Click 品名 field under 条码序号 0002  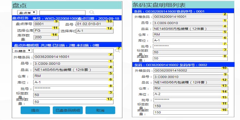(x=191, y=82)
